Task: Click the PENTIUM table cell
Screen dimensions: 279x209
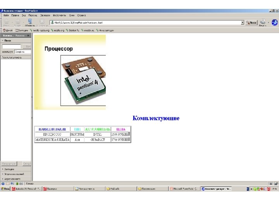Action: (77, 134)
